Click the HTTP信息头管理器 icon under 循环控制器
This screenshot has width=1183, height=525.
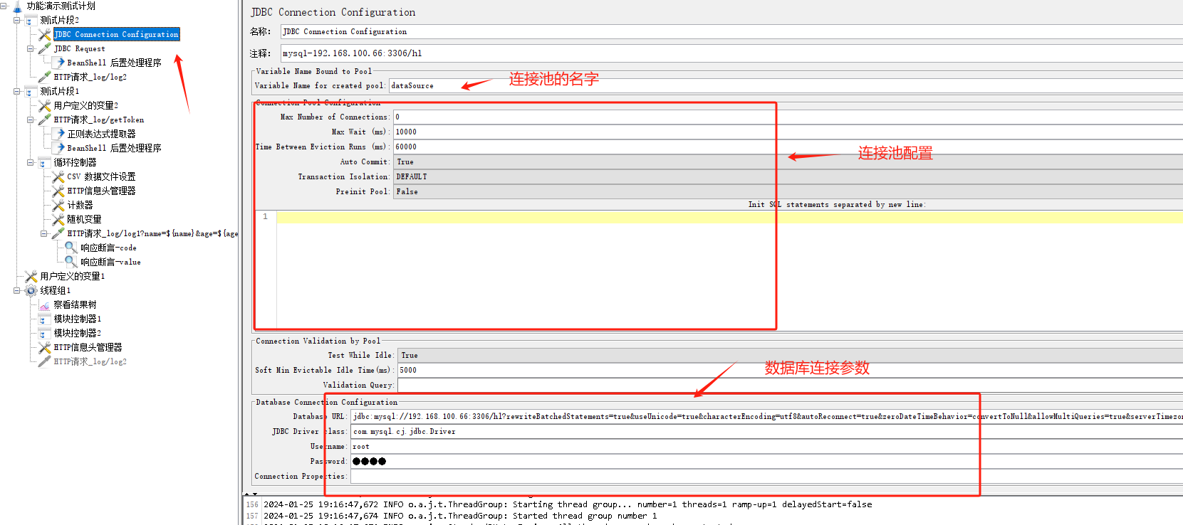(58, 191)
